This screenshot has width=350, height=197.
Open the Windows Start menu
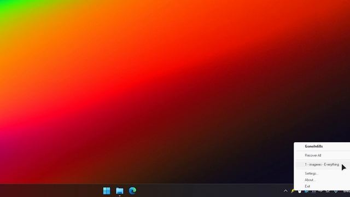tap(107, 191)
